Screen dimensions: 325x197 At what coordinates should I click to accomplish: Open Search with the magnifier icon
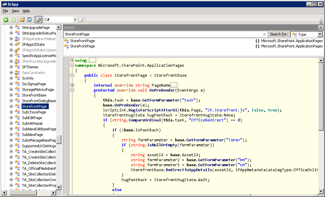83,20
